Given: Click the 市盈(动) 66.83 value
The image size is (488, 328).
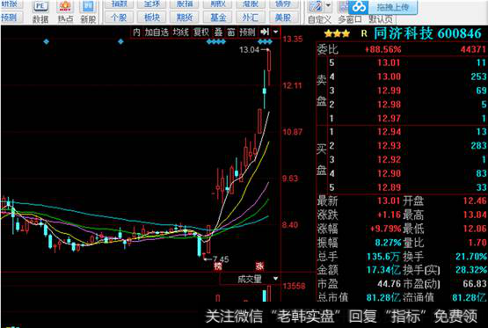Looking at the screenshot, I should point(475,283).
